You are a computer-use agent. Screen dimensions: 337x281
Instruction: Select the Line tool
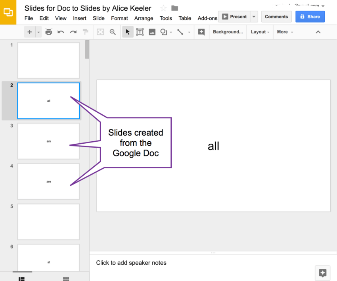tap(180, 32)
